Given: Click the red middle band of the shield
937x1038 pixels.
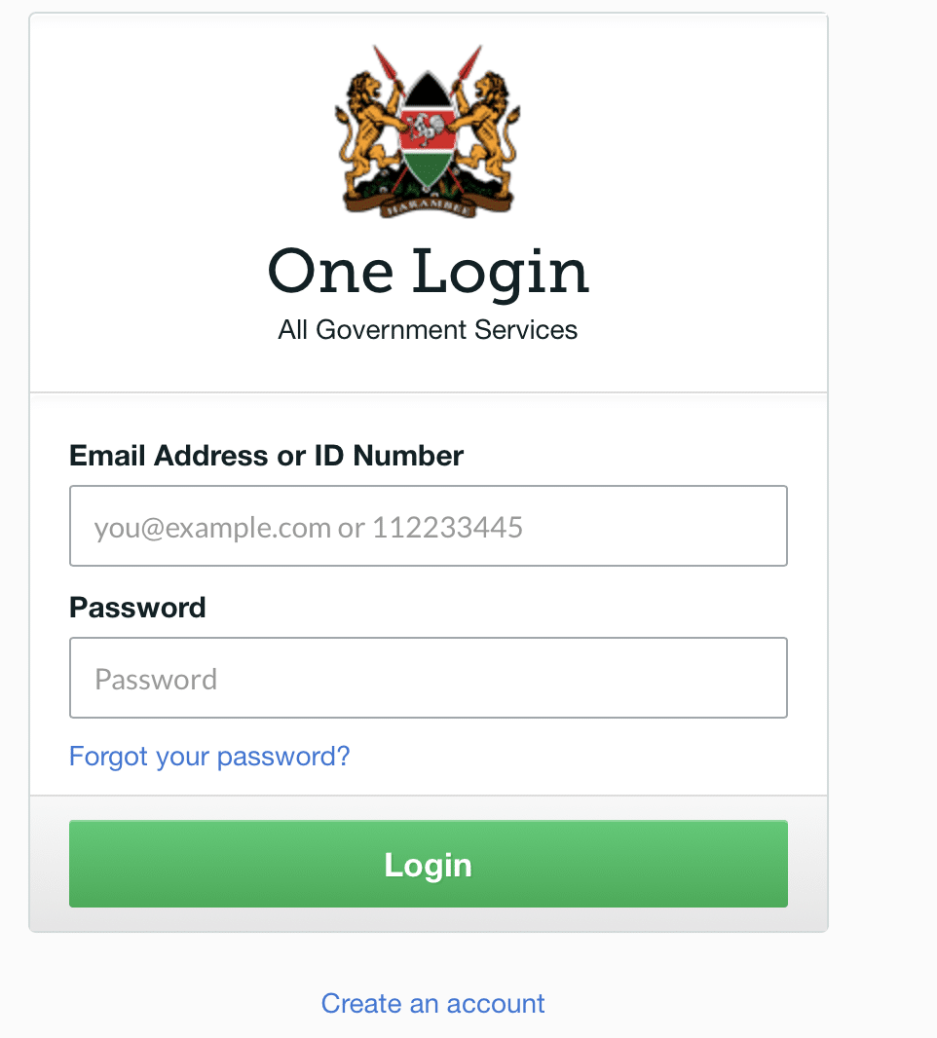Looking at the screenshot, I should (428, 130).
